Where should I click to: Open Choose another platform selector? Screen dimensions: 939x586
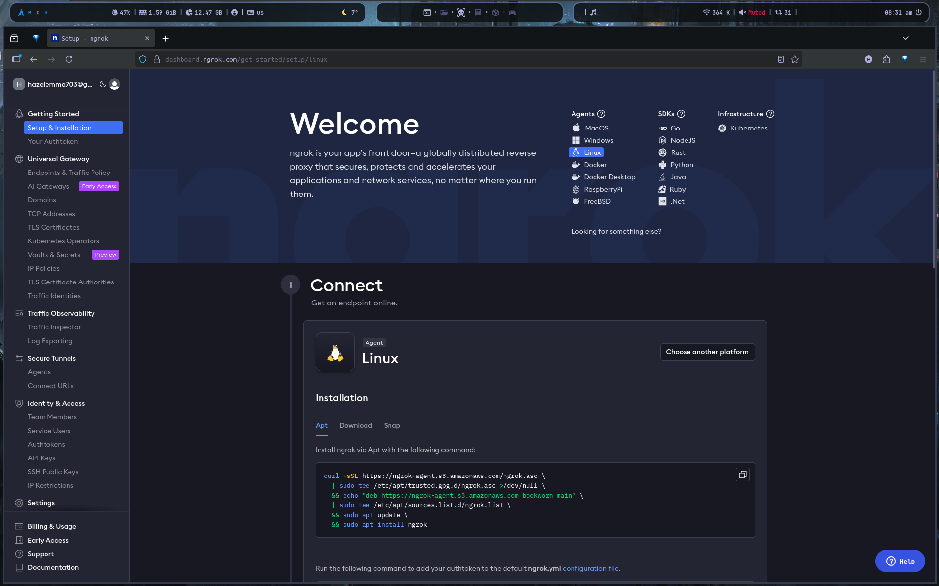coord(707,352)
